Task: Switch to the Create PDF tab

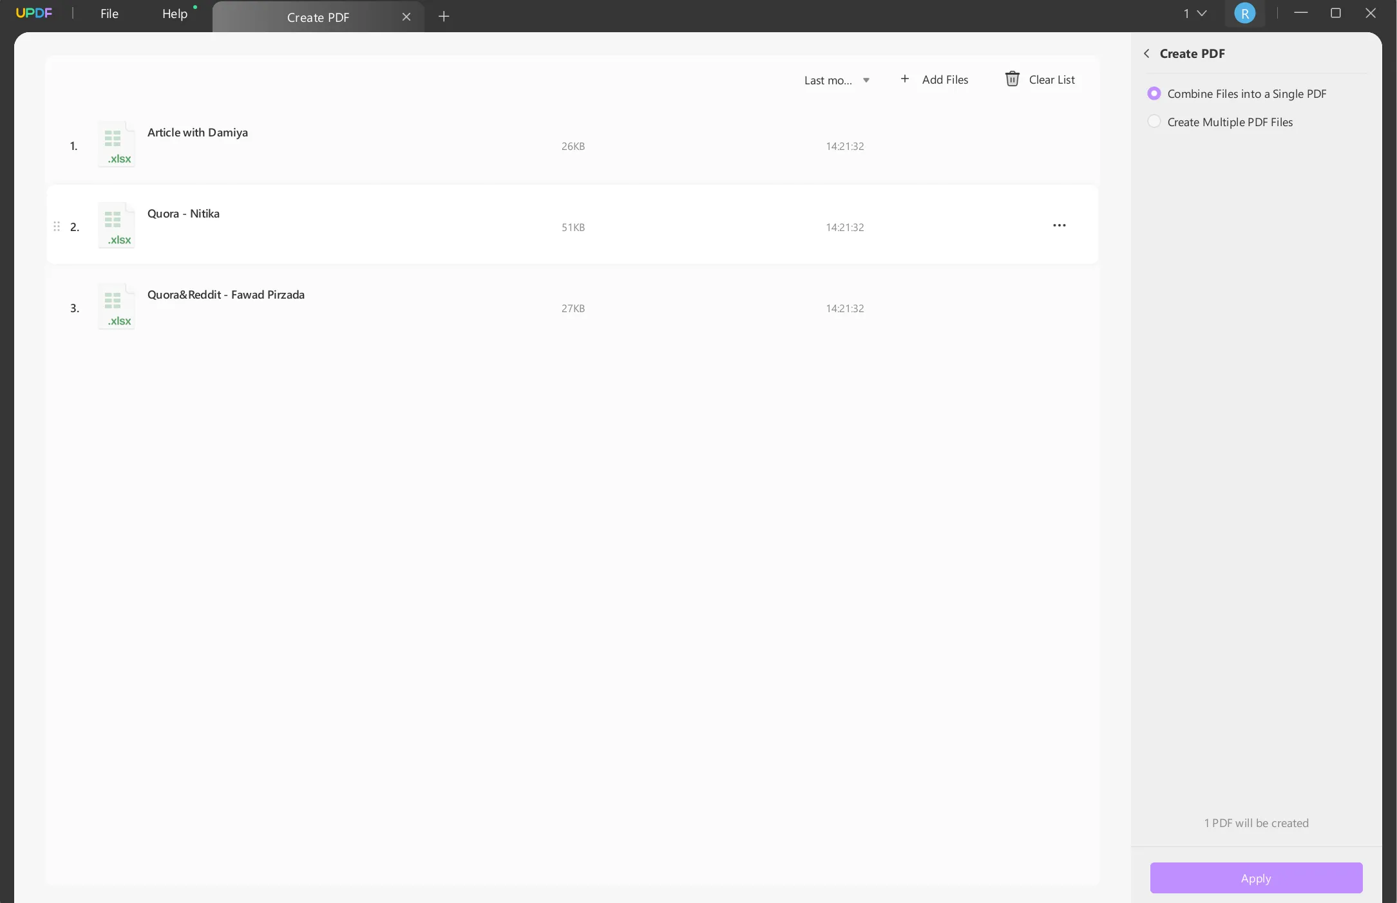Action: (317, 17)
